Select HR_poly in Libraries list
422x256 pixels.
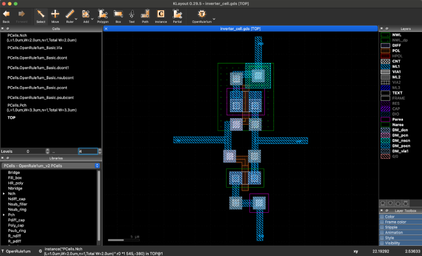pyautogui.click(x=16, y=183)
